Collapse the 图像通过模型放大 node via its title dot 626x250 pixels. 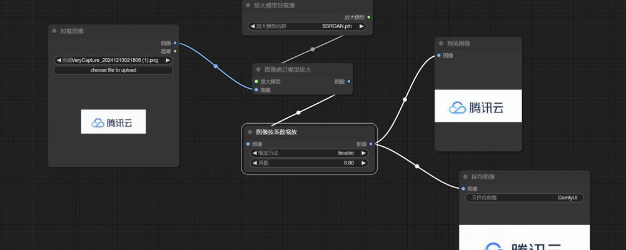click(x=258, y=70)
